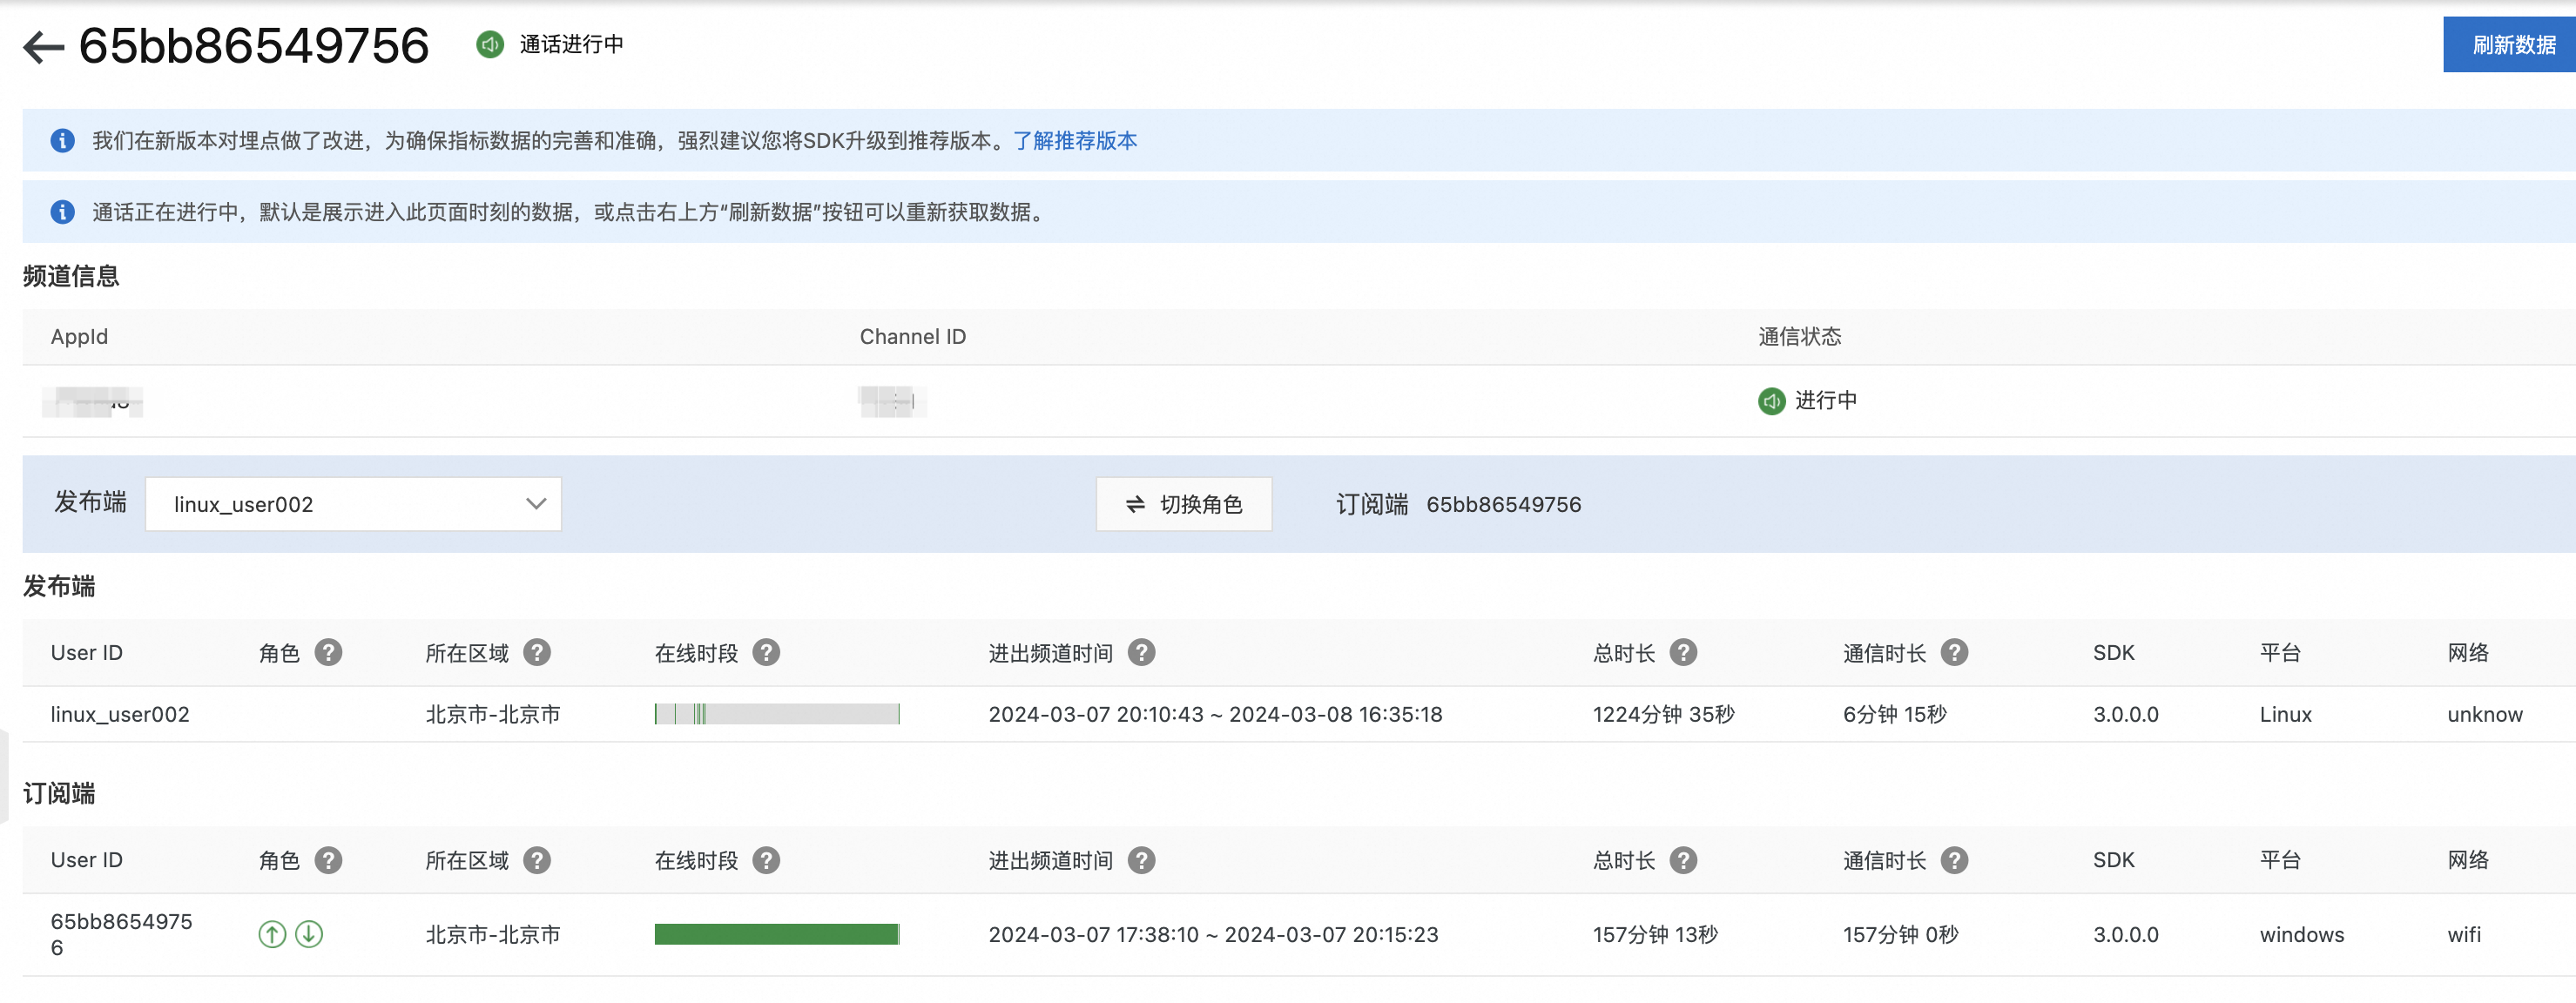2576x1003 pixels.
Task: Open the 发布端 dropdown showing linux_user002
Action: 353,504
